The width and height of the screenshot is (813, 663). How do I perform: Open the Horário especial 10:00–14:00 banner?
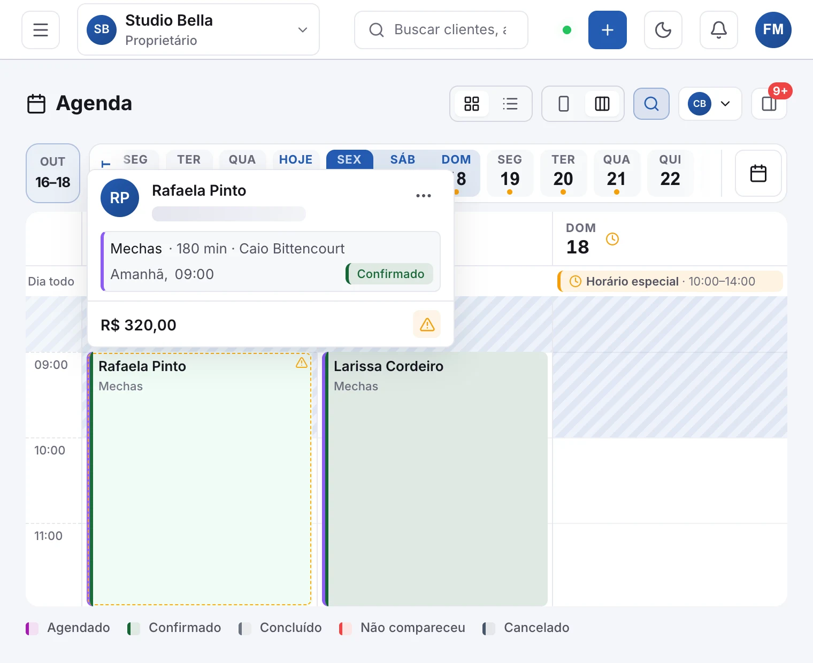(670, 281)
